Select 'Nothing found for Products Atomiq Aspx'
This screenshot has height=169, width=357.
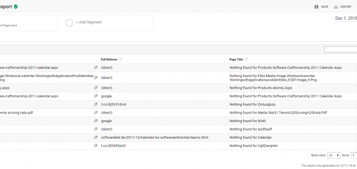(x=261, y=88)
